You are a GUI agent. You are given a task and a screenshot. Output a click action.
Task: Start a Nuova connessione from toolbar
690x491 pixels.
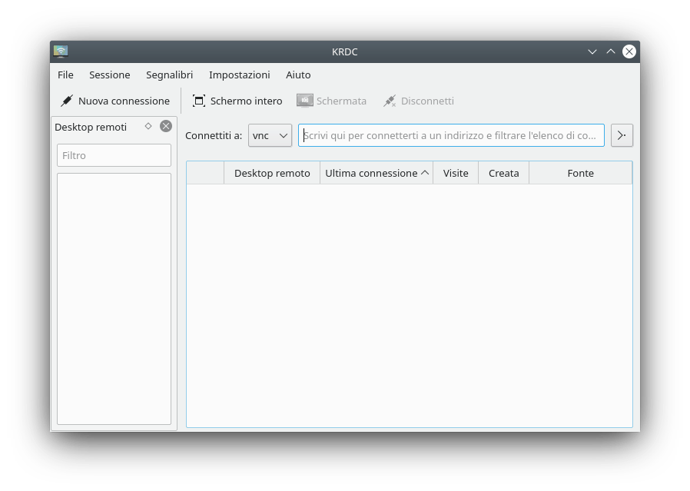(x=115, y=101)
